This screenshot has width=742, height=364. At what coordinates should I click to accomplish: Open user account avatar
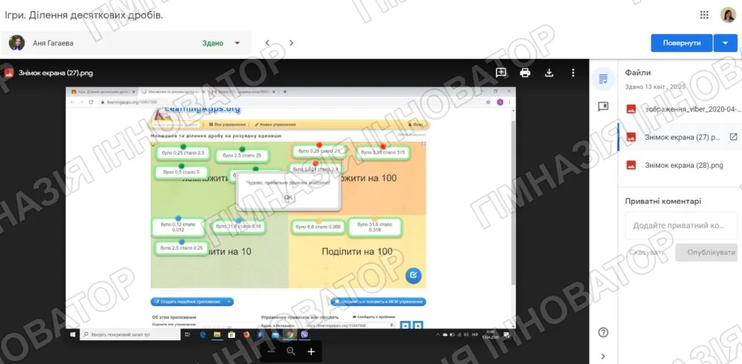pos(728,15)
